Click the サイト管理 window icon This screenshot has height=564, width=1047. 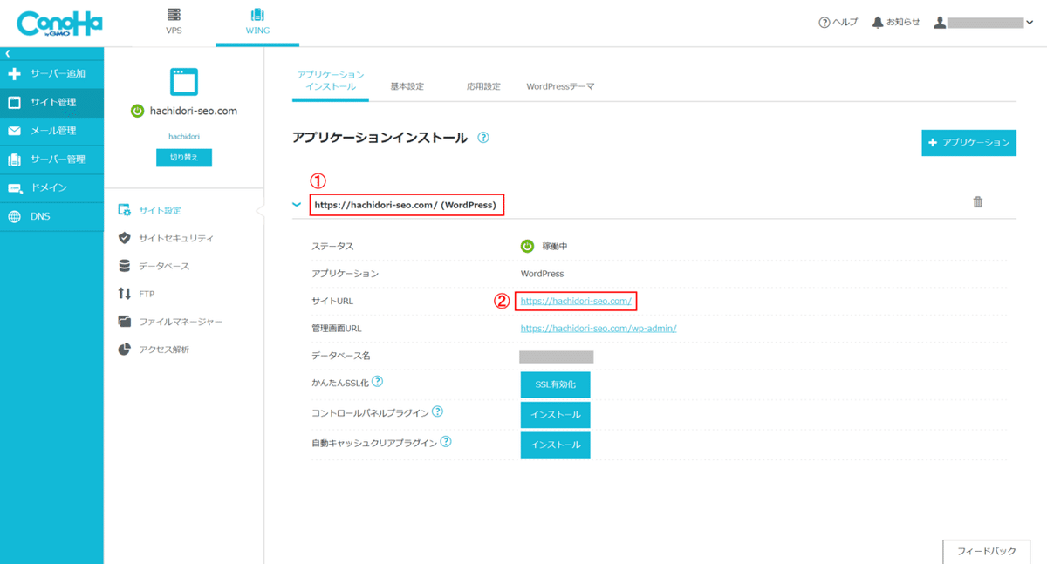click(x=14, y=103)
